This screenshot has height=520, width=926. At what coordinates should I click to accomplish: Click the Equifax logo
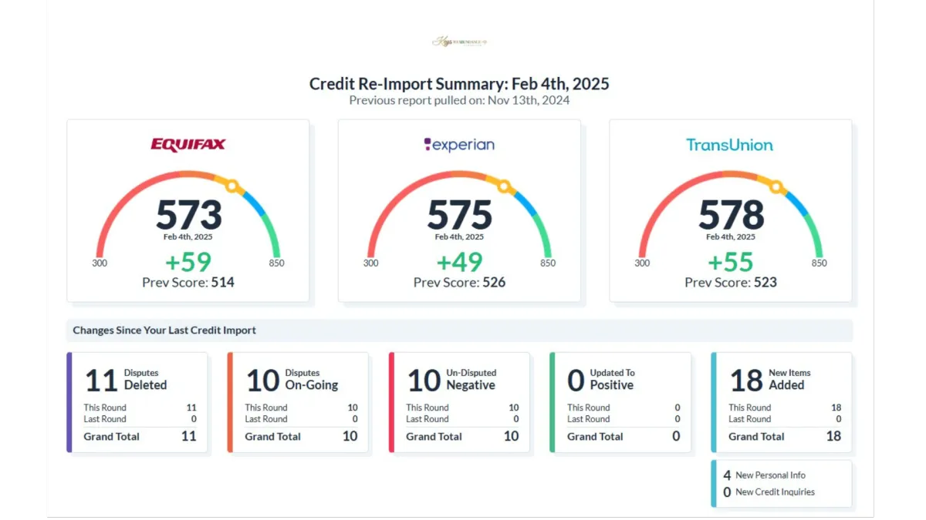pos(188,144)
